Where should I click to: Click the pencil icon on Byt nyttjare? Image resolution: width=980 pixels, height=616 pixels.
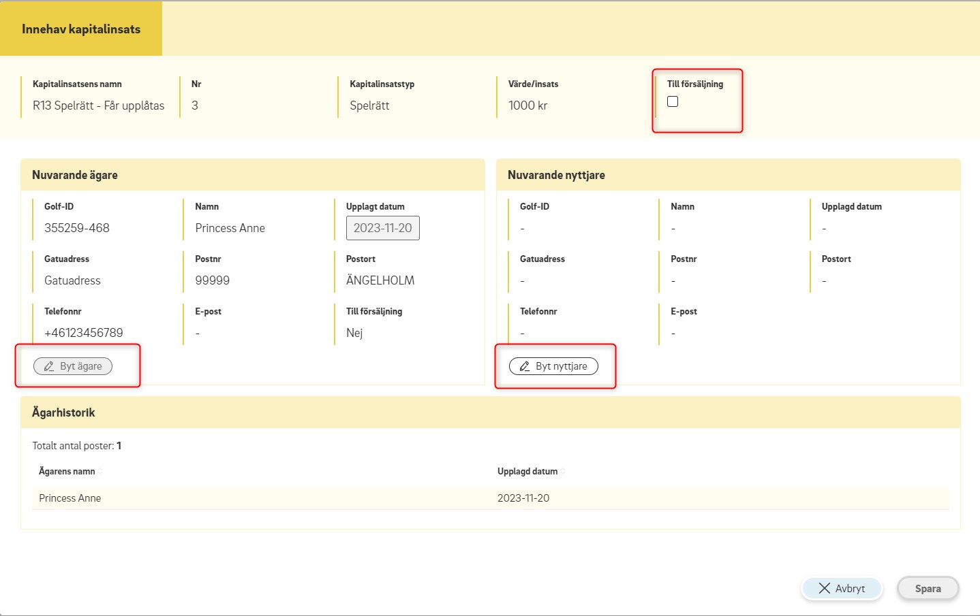525,366
